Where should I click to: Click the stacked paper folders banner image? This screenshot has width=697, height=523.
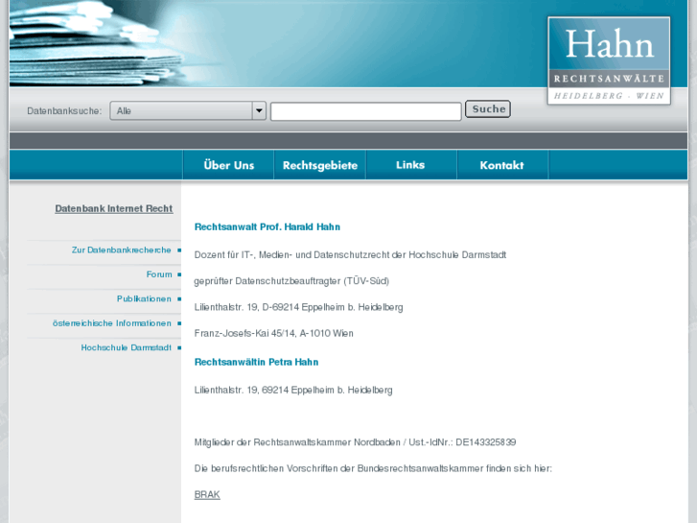(96, 43)
